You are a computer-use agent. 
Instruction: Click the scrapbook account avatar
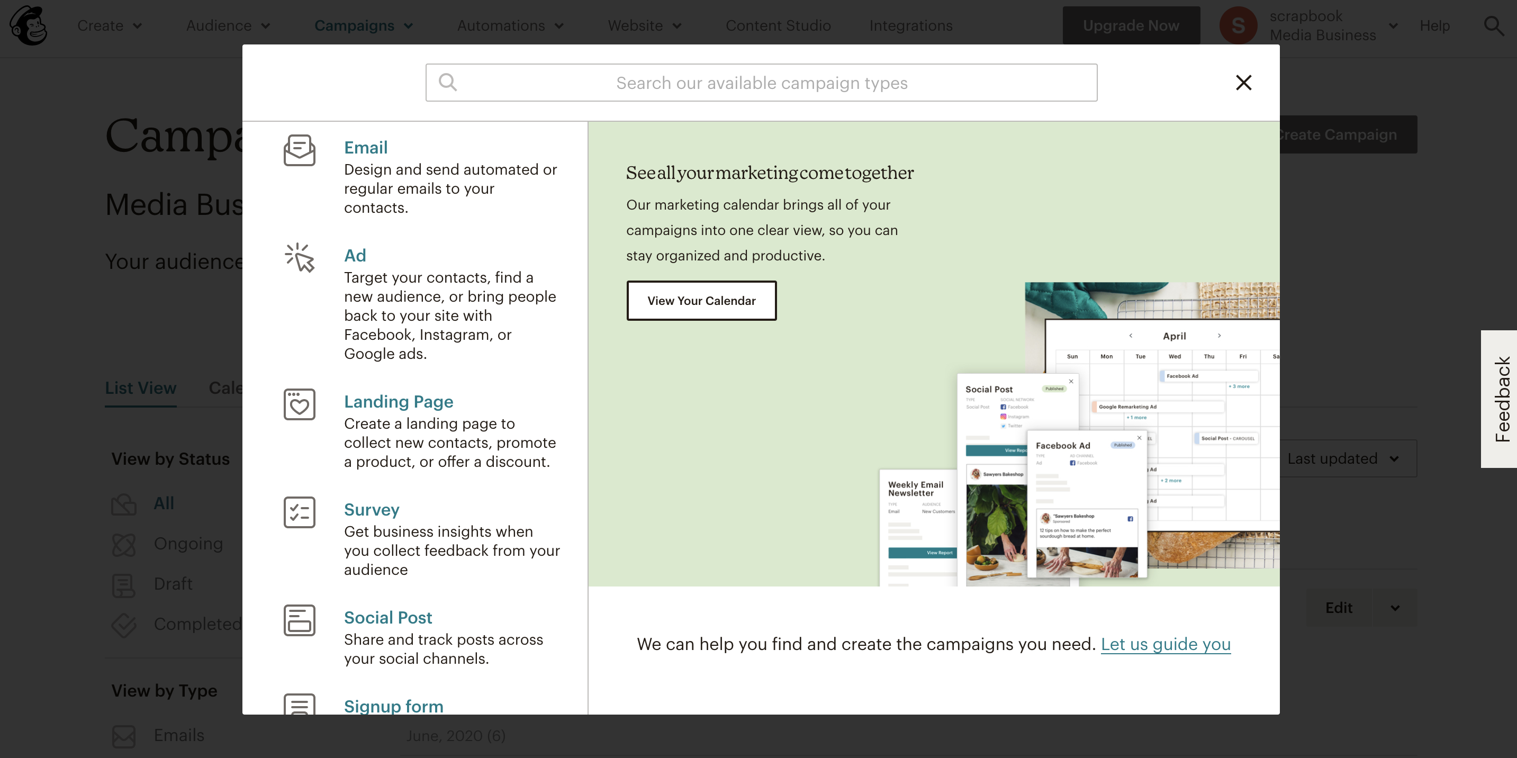click(1238, 25)
